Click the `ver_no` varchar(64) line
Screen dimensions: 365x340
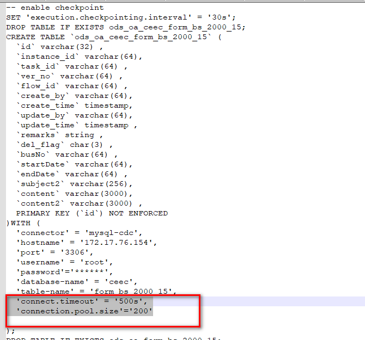point(69,76)
